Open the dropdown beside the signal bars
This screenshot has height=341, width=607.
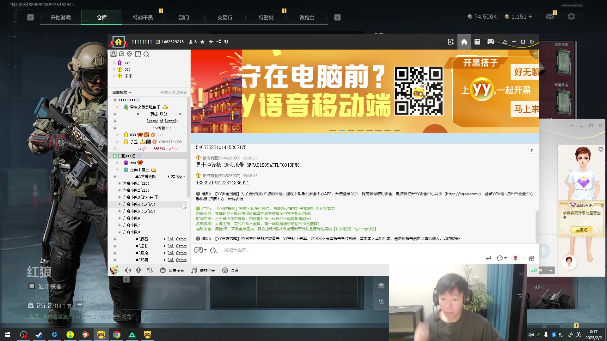551,271
